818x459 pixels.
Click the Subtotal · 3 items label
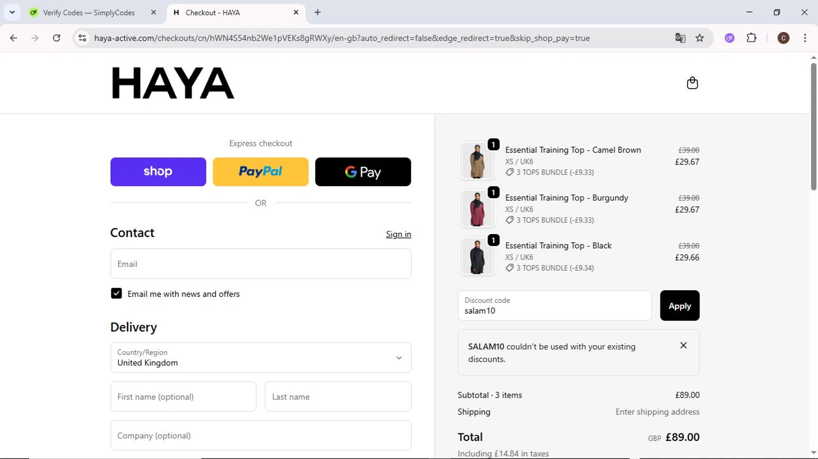tap(490, 395)
